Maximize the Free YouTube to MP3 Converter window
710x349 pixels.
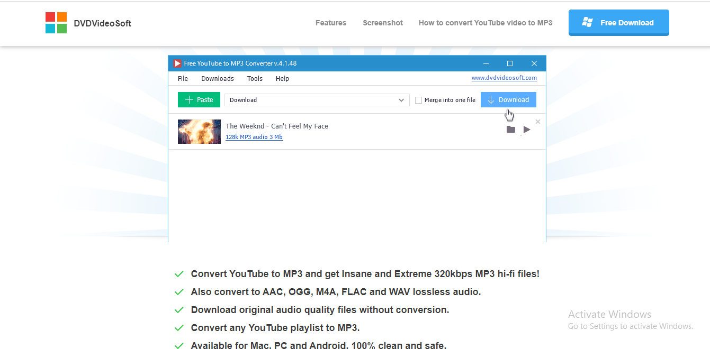click(x=510, y=63)
